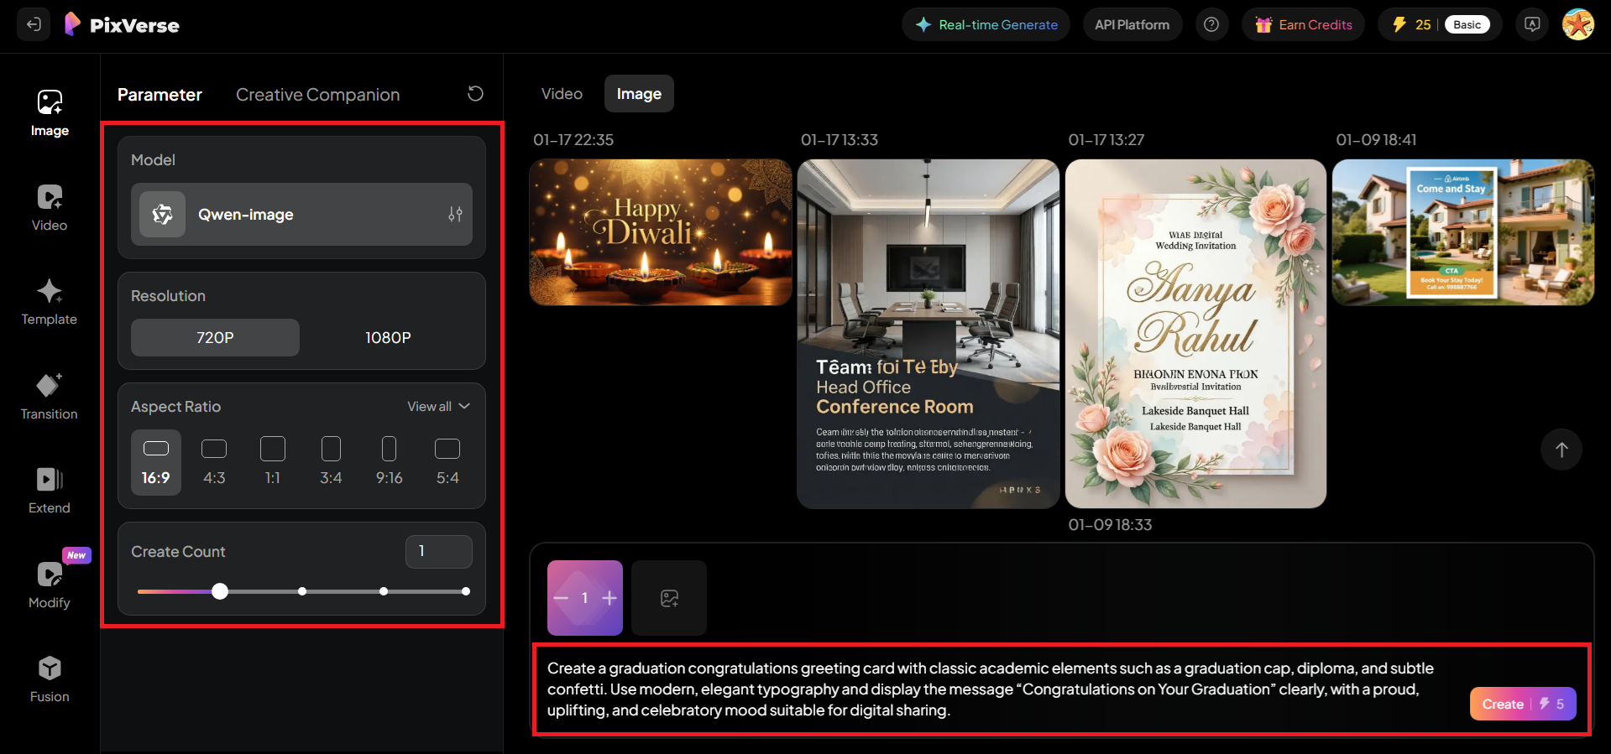Open the Image tool in sidebar
Image resolution: width=1611 pixels, height=754 pixels.
pyautogui.click(x=50, y=113)
